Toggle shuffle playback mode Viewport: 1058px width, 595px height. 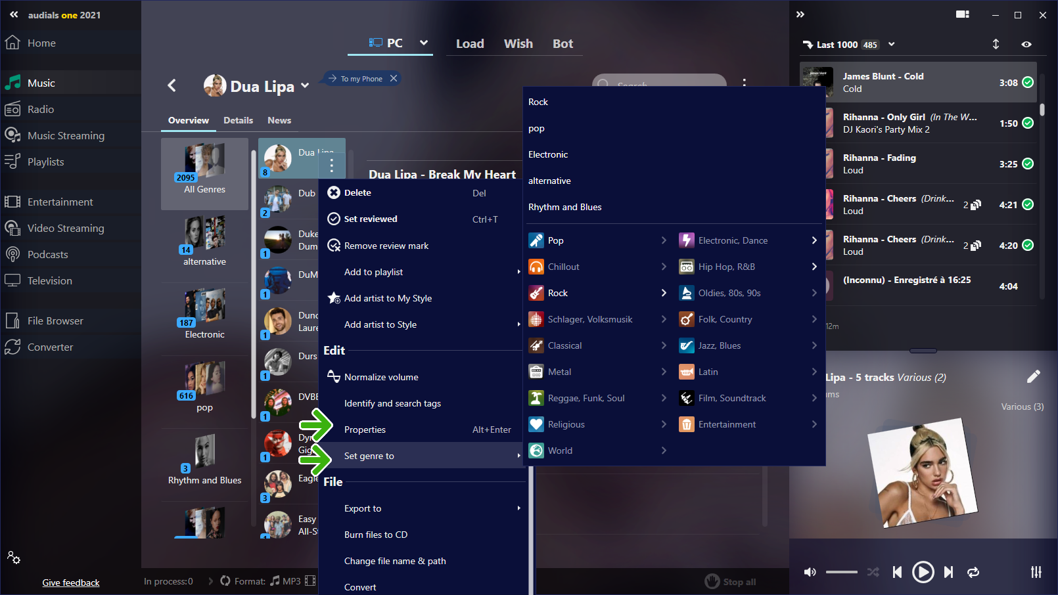point(873,572)
